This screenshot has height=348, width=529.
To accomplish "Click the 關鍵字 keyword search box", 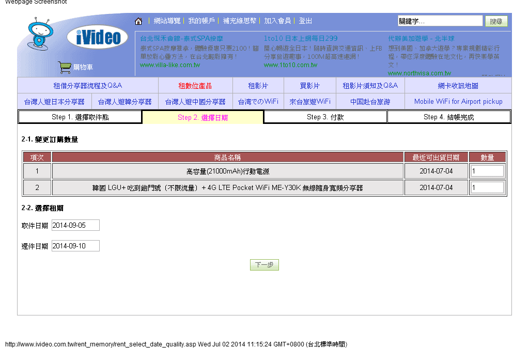I will pos(440,21).
